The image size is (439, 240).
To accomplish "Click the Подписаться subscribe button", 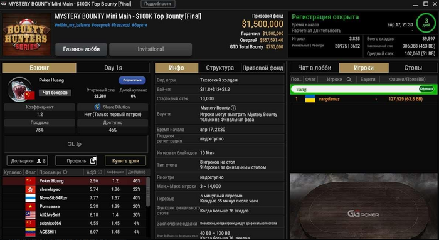I will click(132, 80).
